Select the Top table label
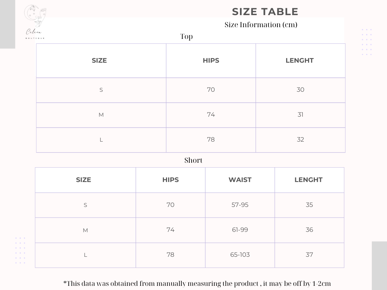This screenshot has width=387, height=290. [x=186, y=37]
